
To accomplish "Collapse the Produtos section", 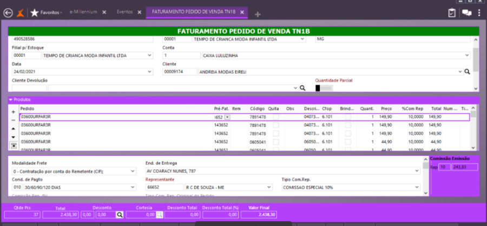I will click(10, 100).
